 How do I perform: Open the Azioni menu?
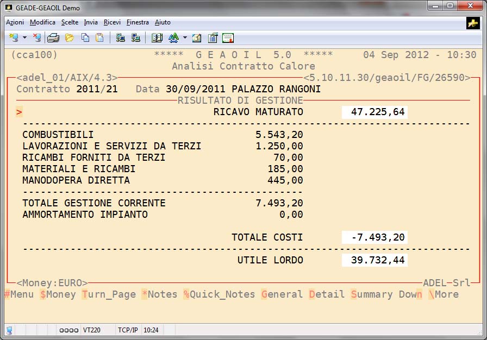point(15,22)
